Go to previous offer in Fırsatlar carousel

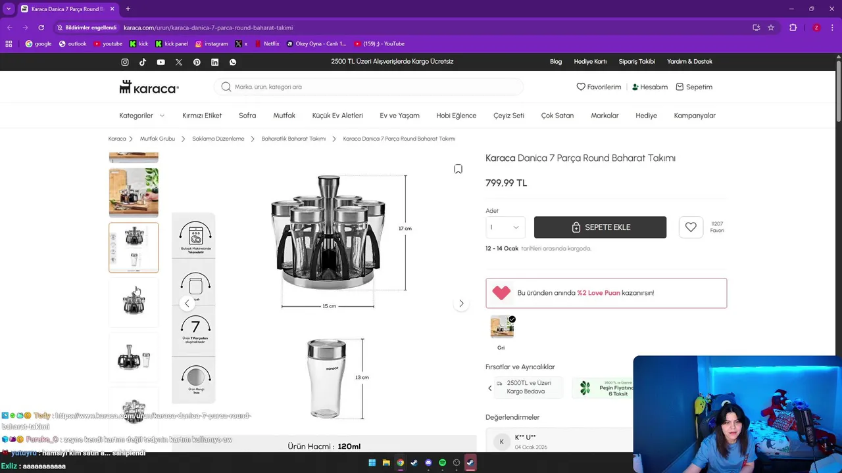(x=489, y=388)
